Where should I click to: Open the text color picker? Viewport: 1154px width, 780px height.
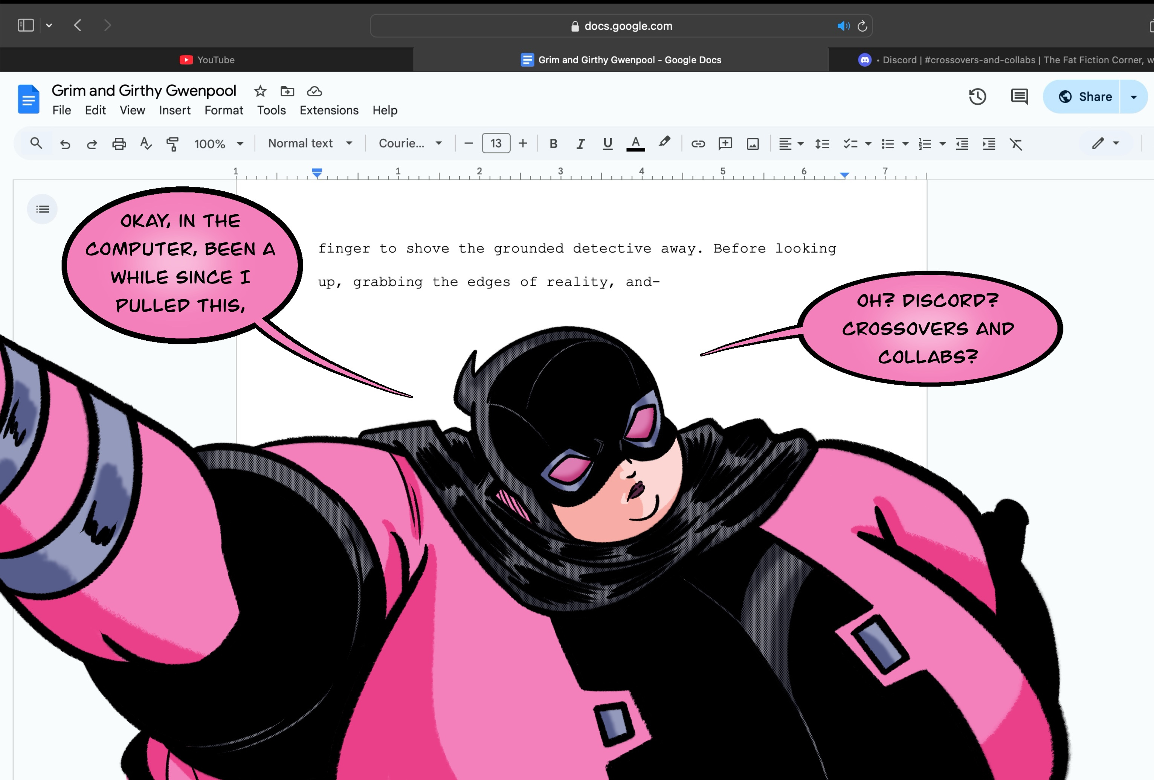point(636,143)
